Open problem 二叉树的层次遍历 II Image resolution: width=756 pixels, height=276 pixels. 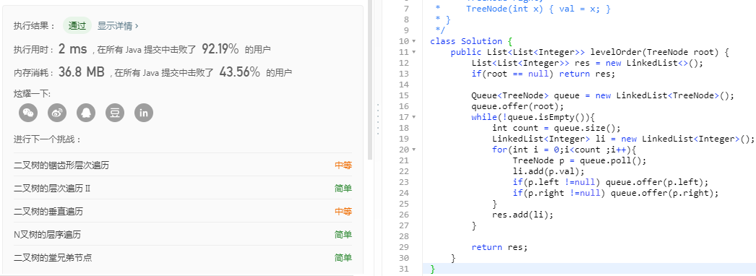click(52, 189)
